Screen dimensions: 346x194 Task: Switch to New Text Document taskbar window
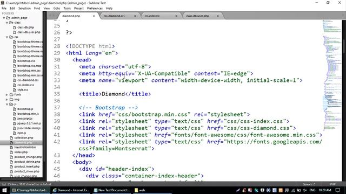click(x=112, y=190)
